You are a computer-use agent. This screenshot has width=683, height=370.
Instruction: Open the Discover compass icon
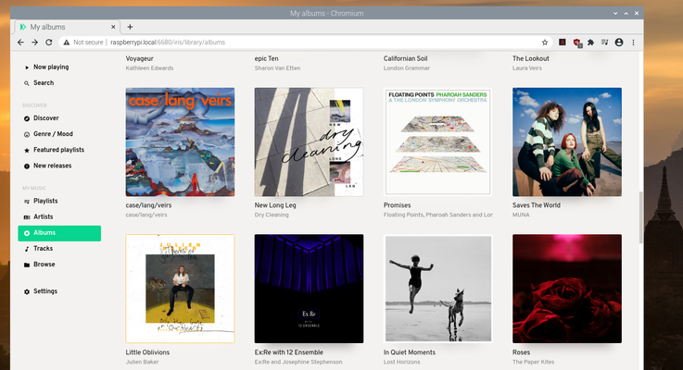(x=27, y=118)
